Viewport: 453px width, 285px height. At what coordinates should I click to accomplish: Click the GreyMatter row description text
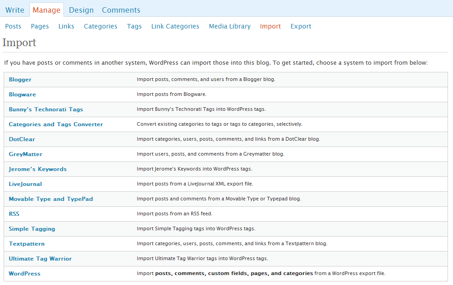[211, 154]
